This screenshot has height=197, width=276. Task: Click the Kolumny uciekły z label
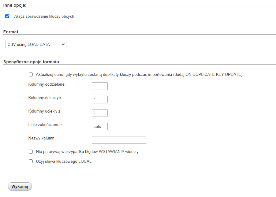point(45,111)
